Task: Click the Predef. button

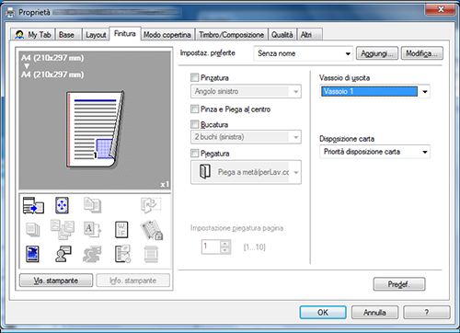Action: point(399,284)
